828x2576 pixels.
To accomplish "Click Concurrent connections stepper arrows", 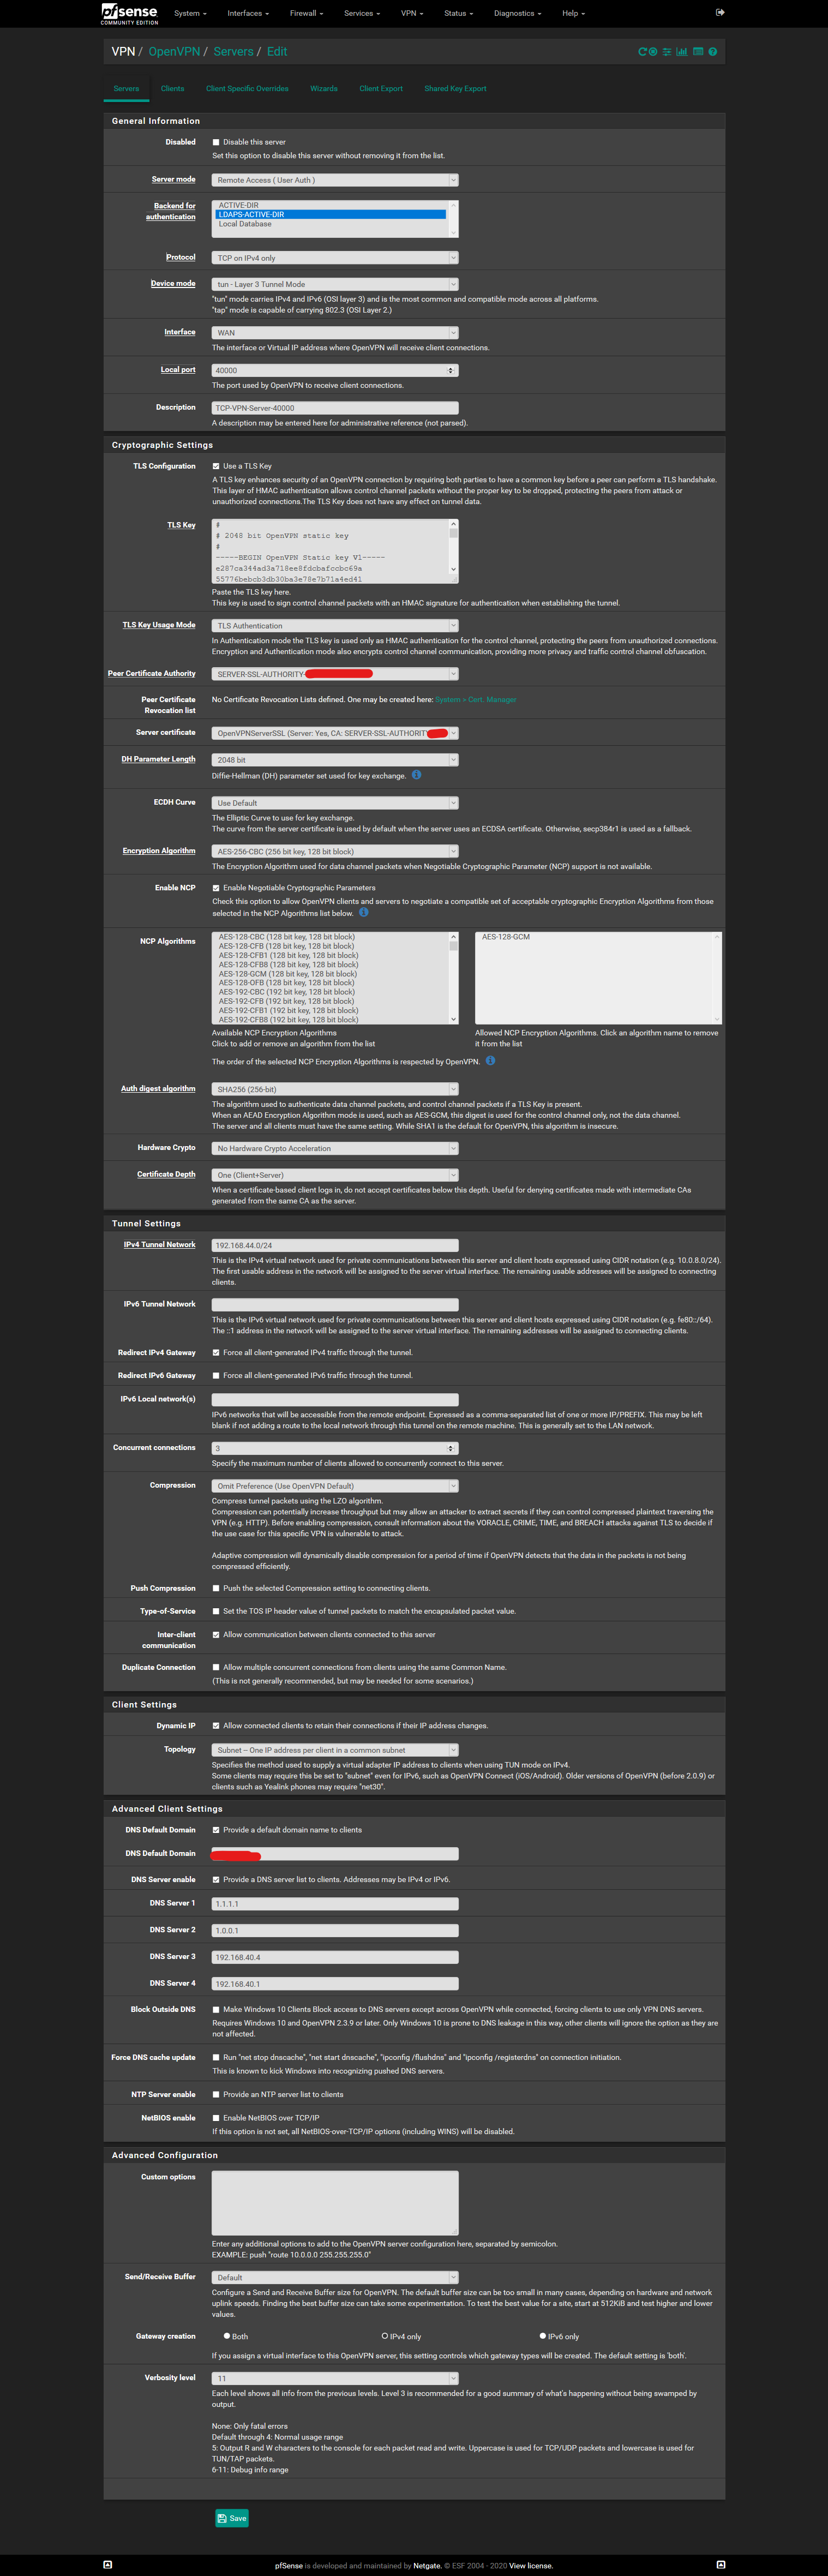I will (451, 1448).
